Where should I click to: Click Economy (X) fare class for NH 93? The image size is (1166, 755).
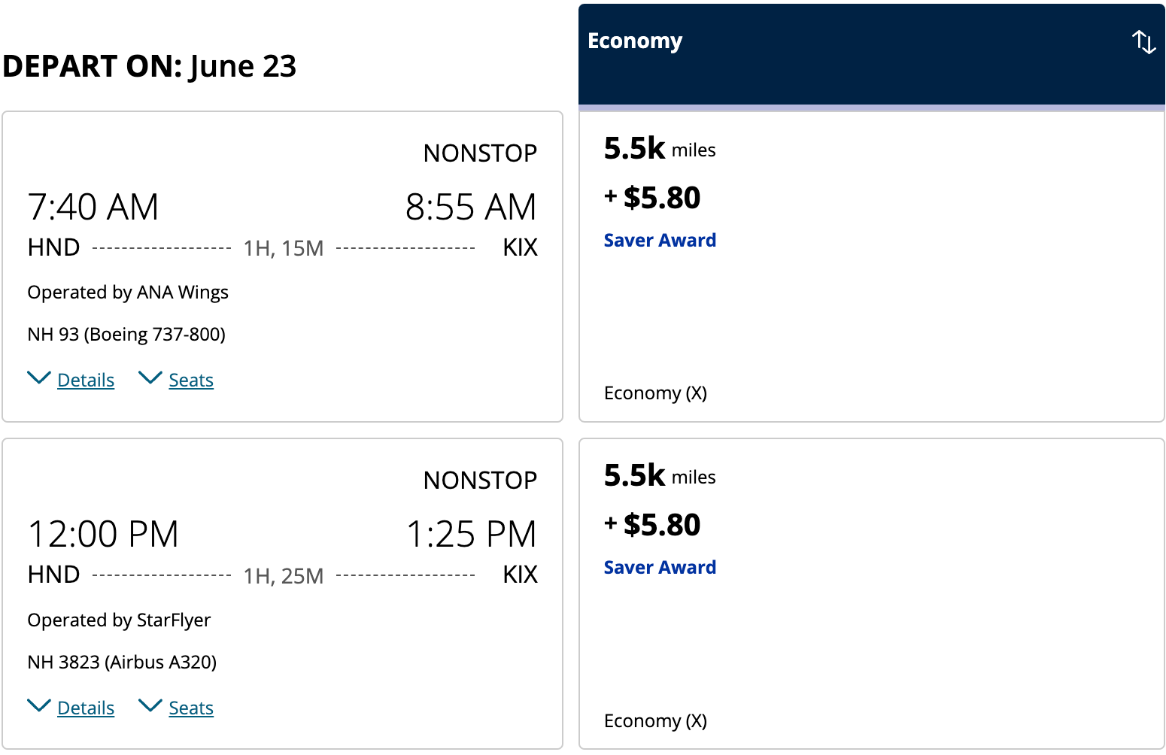(655, 393)
